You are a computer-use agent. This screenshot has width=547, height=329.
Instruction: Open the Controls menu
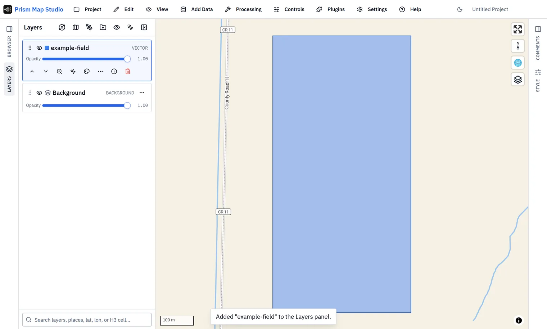pos(289,9)
